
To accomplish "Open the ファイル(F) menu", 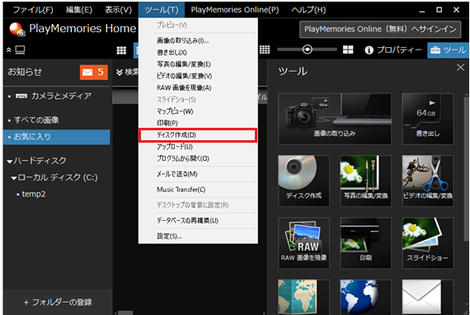I will pyautogui.click(x=33, y=10).
